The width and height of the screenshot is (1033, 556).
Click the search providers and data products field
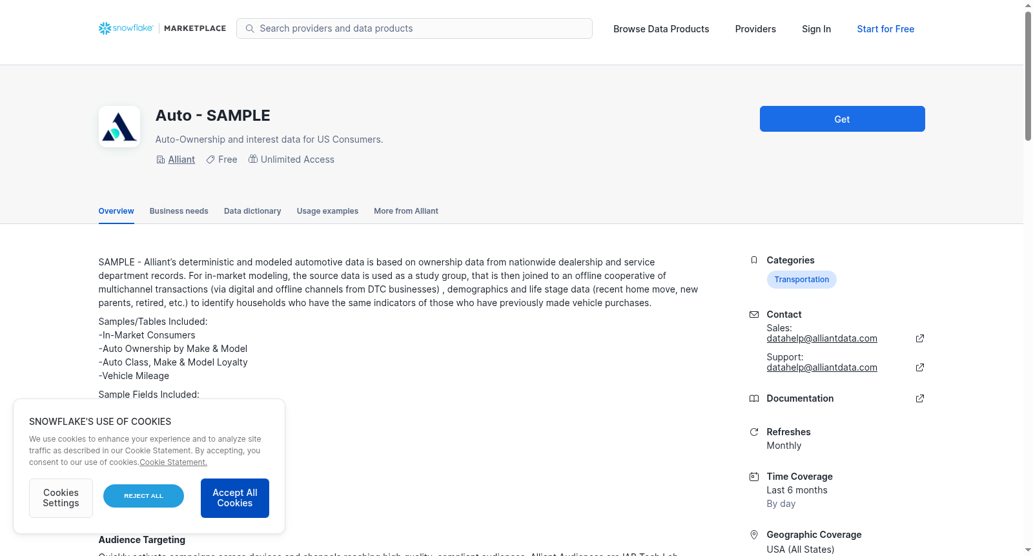pyautogui.click(x=414, y=28)
